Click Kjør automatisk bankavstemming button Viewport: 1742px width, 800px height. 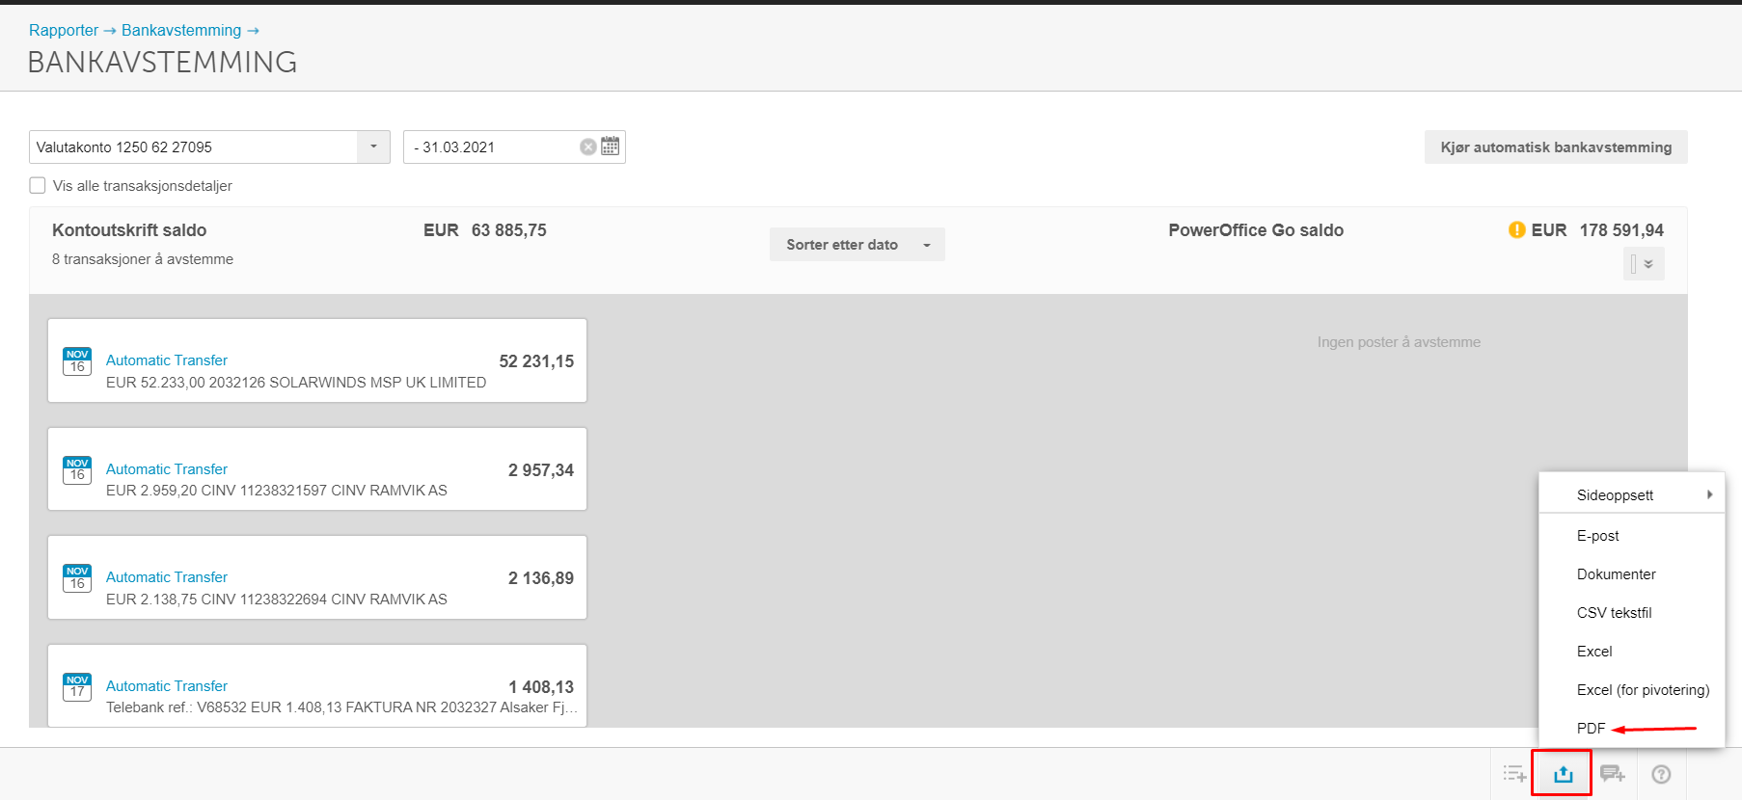[x=1556, y=147]
